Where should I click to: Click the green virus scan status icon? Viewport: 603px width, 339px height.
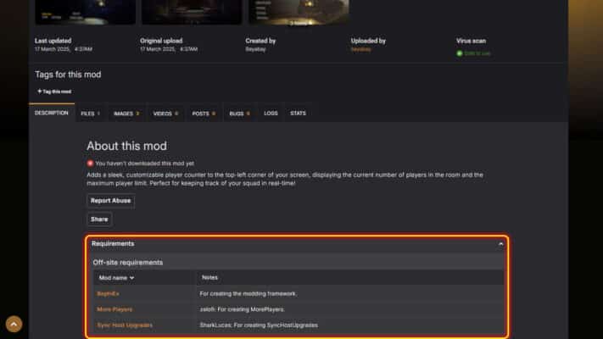pos(459,53)
